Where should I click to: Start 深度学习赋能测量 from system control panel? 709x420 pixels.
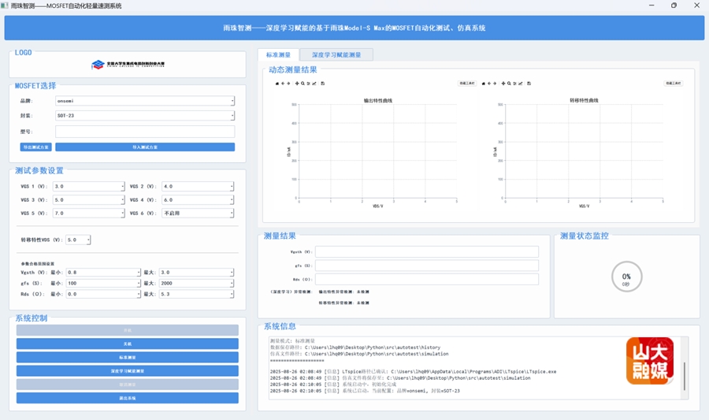point(128,370)
